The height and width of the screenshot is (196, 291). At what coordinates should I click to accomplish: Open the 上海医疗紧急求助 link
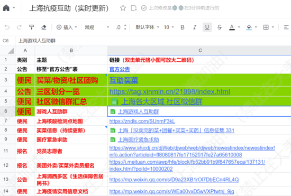[139, 139]
